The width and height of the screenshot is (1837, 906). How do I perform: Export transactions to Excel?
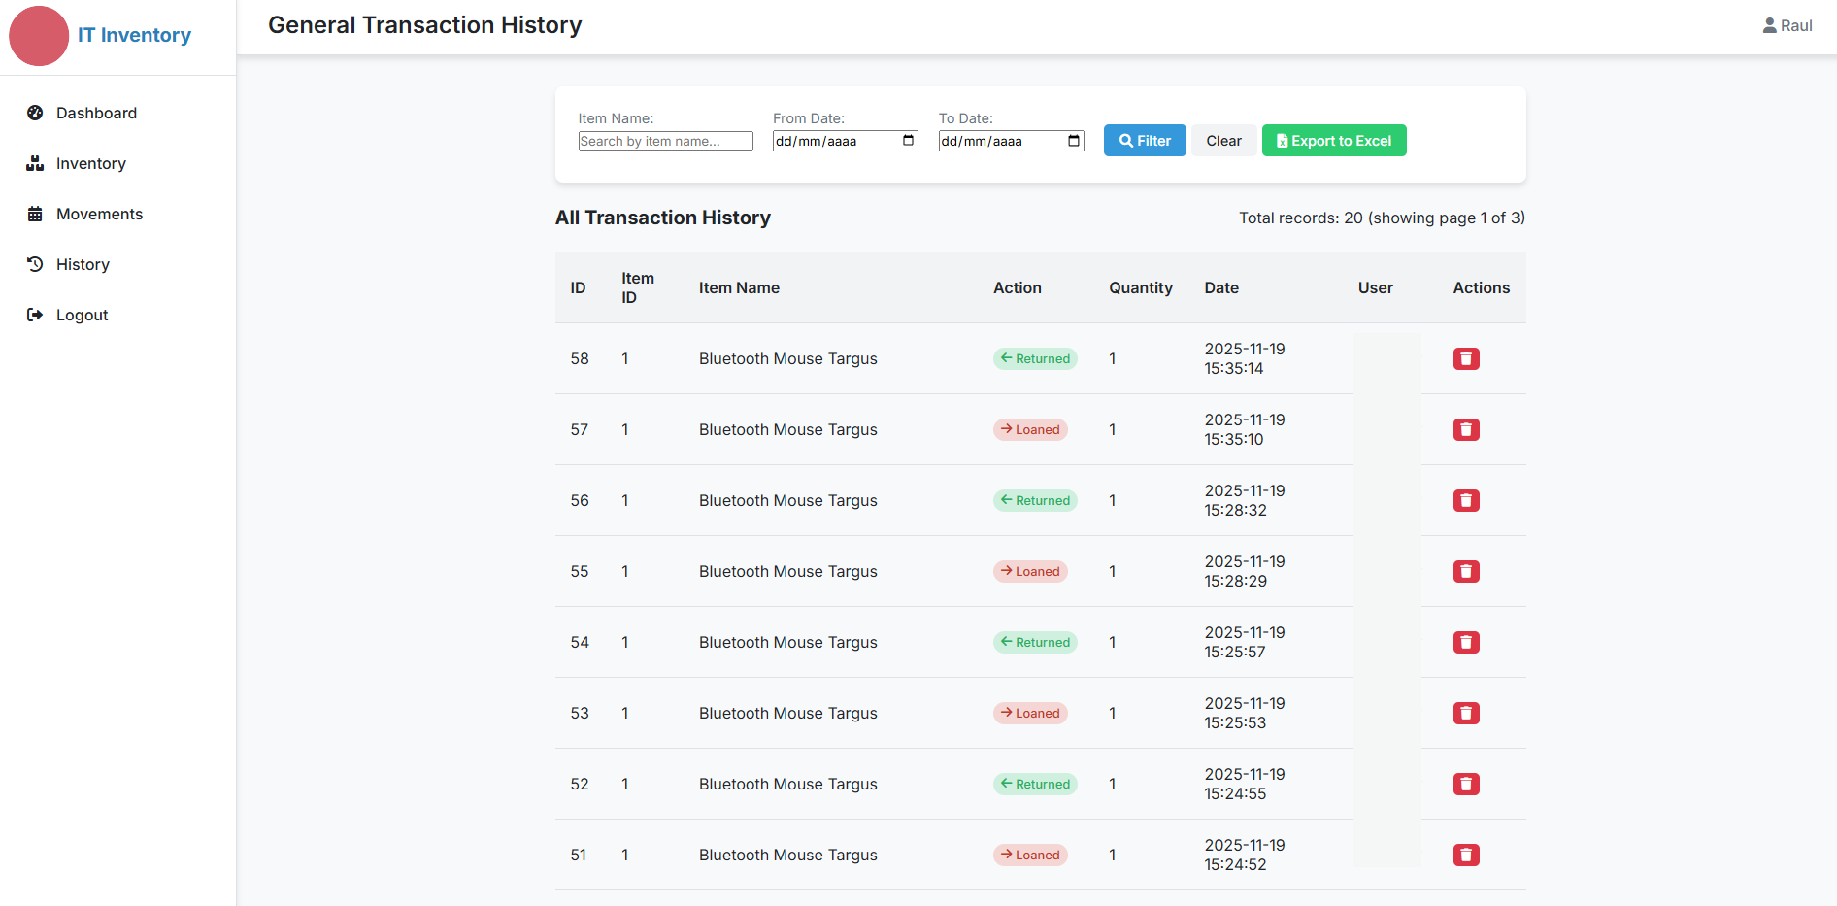pos(1334,141)
